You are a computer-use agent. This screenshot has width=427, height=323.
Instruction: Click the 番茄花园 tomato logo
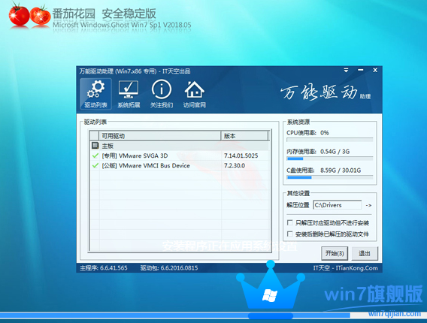pos(29,16)
